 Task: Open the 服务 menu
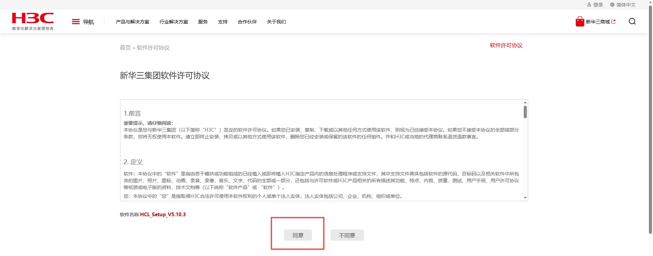pos(203,22)
